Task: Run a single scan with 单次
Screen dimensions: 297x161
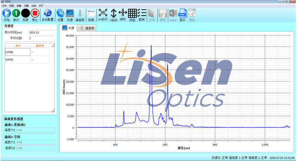Action: pos(16,13)
